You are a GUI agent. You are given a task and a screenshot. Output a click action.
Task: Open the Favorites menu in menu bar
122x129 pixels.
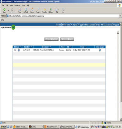[17, 6]
